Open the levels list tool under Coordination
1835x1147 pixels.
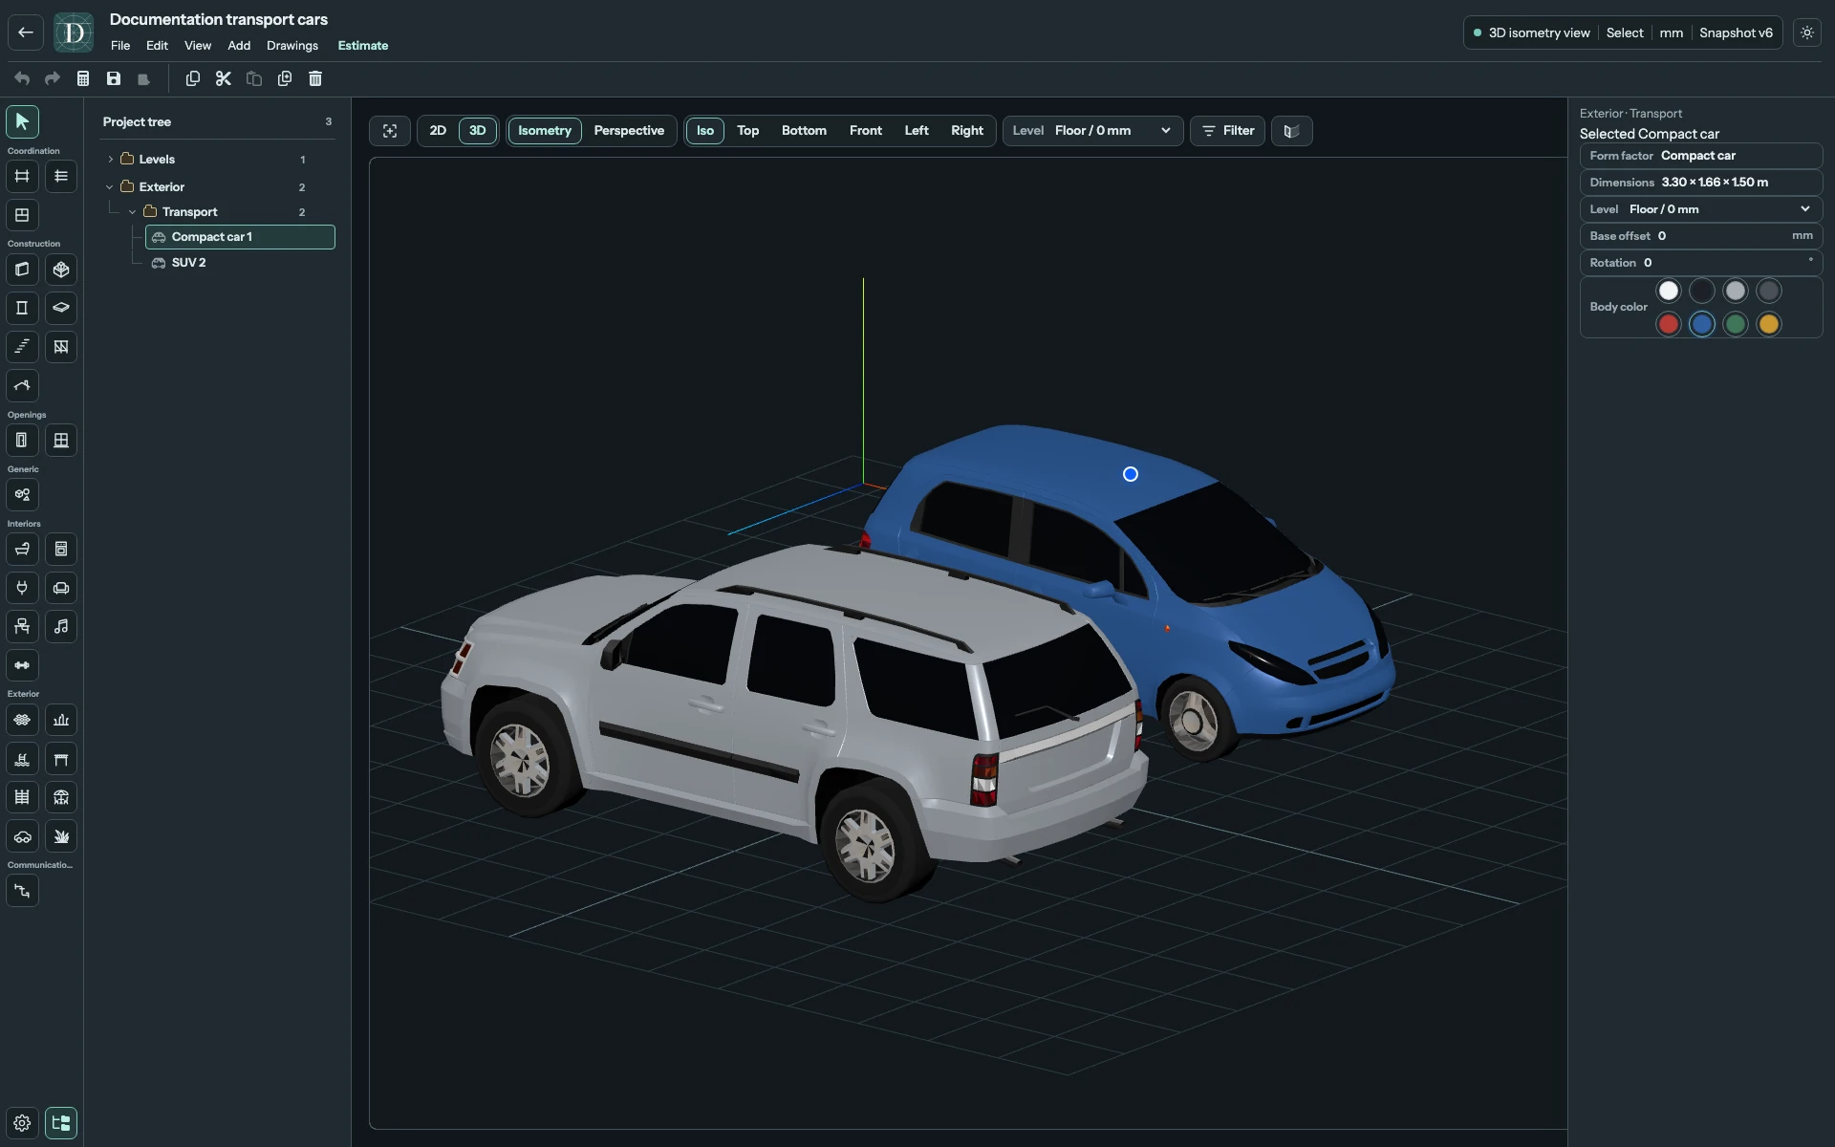click(61, 176)
